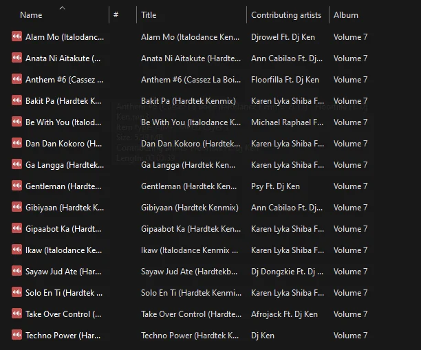Select file name Gentleman (Hardte...
Viewport: 421px width, 350px height.
point(63,186)
